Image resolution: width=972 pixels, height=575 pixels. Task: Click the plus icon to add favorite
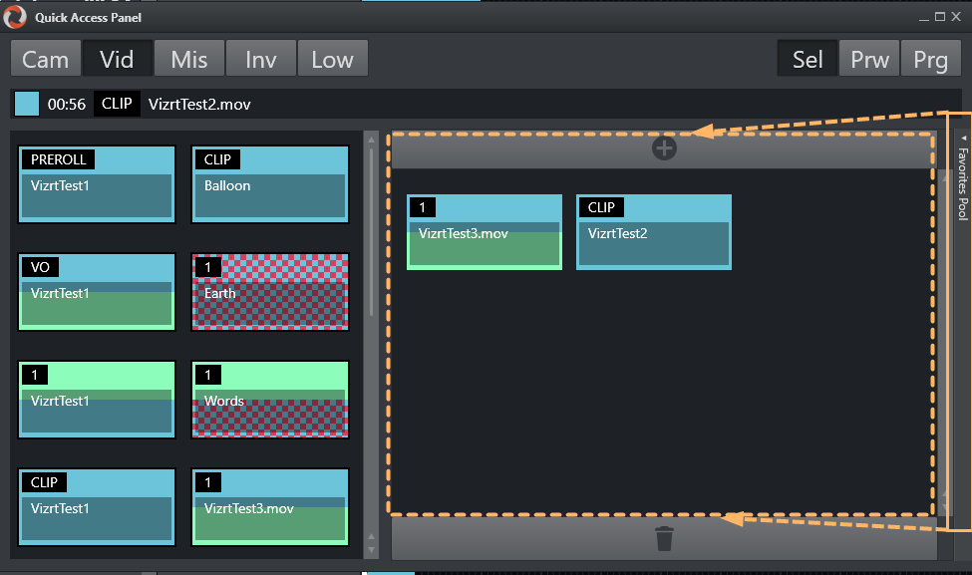[664, 148]
